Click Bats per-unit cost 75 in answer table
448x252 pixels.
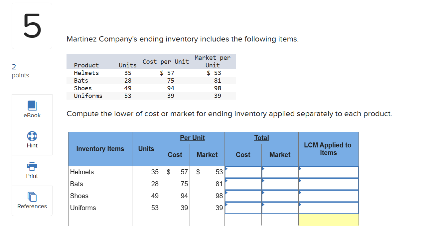[x=184, y=184]
